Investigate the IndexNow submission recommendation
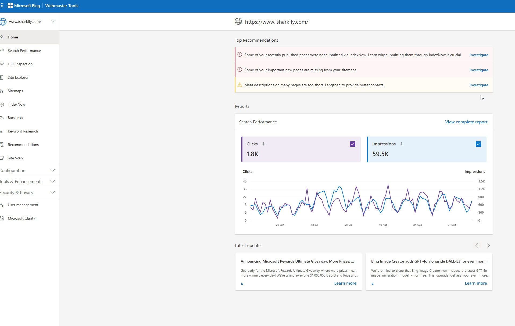Screen dimensions: 515x326 479,55
